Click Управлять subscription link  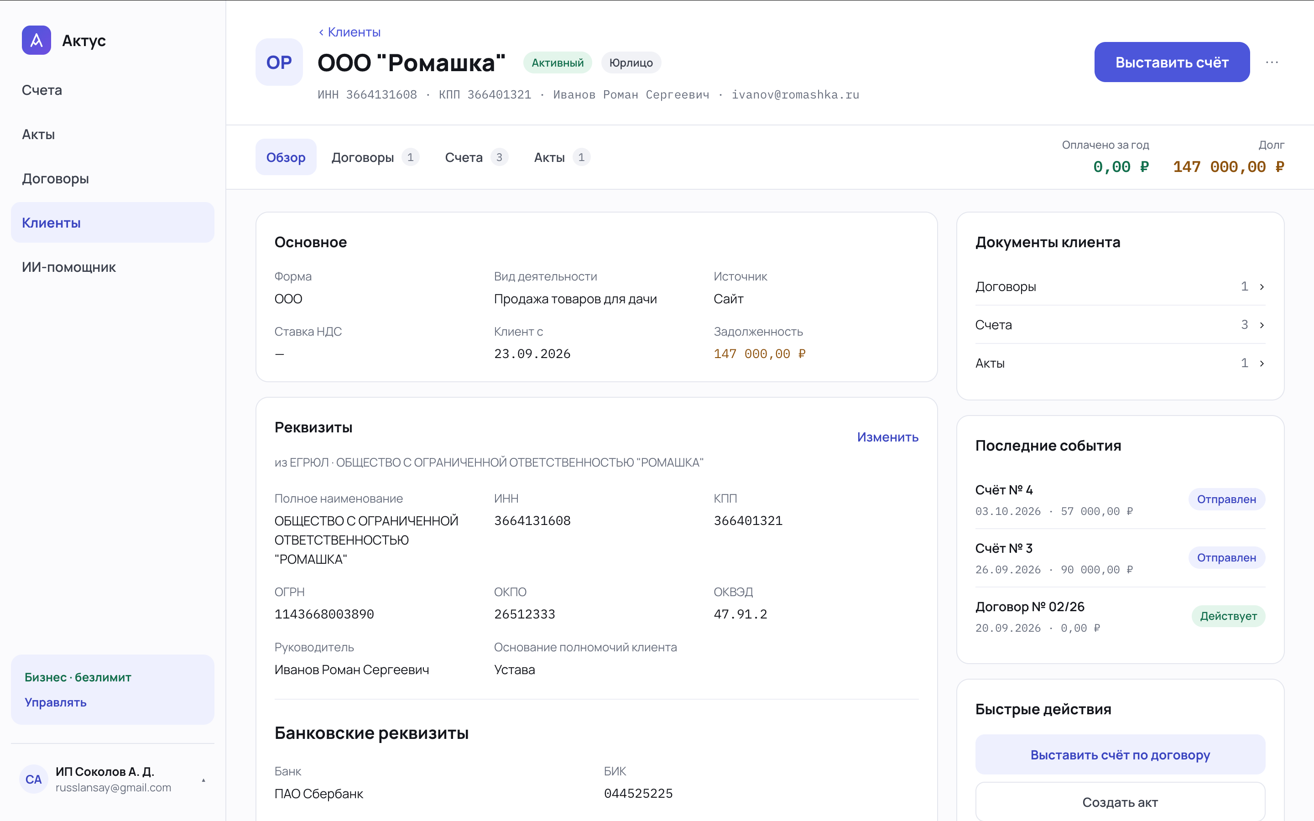click(55, 702)
